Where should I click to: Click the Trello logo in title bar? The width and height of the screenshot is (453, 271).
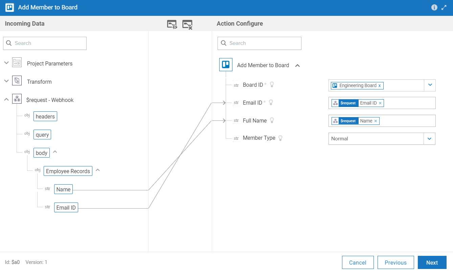point(9,7)
